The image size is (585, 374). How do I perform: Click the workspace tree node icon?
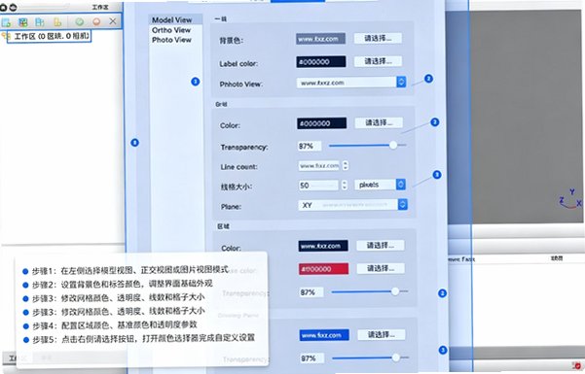5,36
